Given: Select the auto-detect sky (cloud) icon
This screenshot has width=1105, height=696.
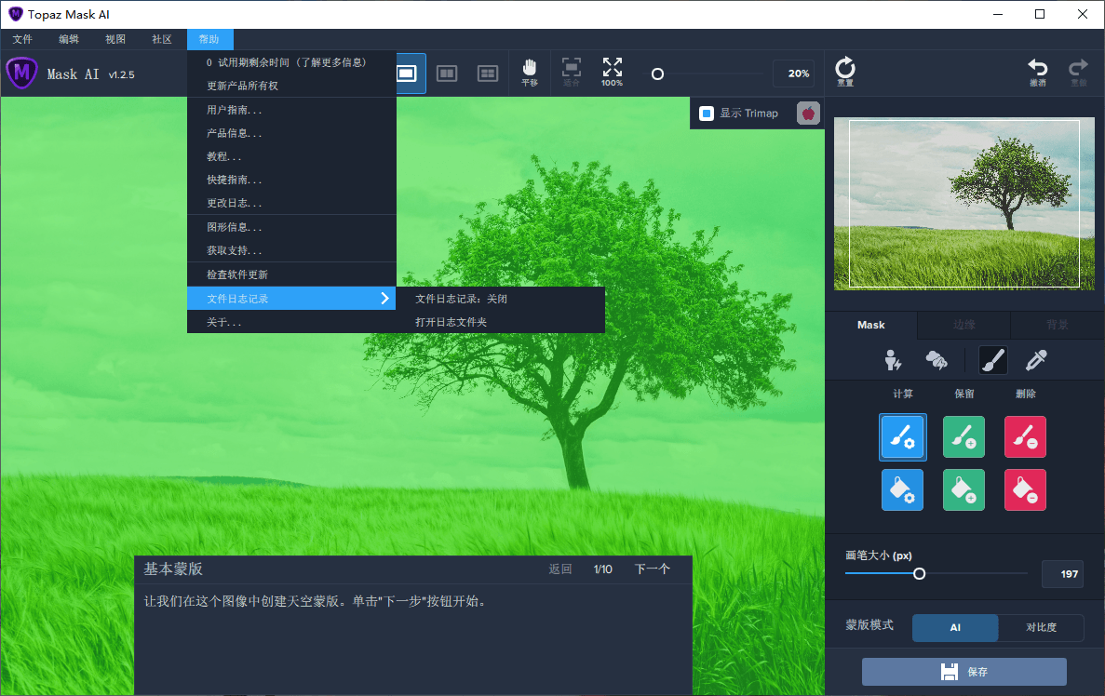Looking at the screenshot, I should [936, 360].
